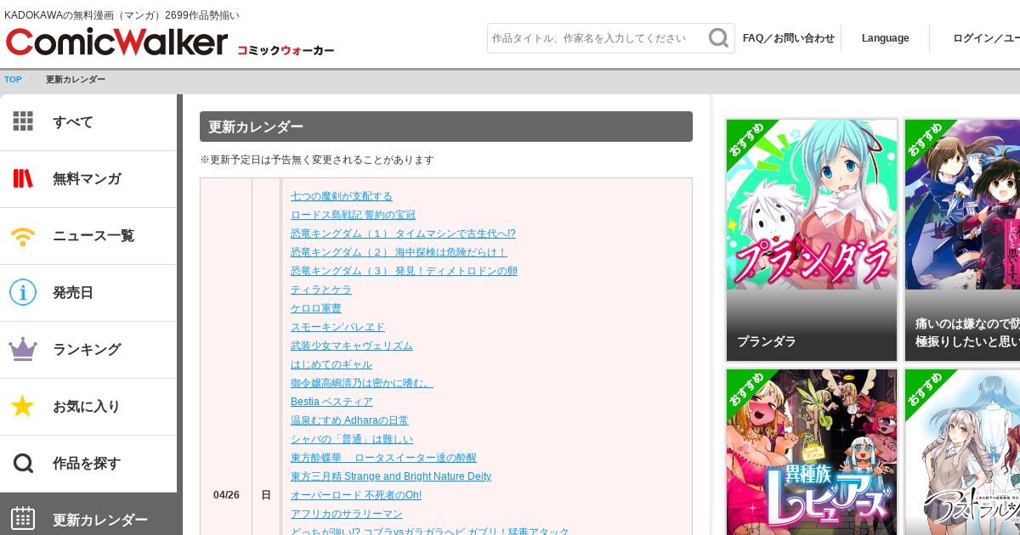
Task: Open 七つの魔剣が支配する link
Action: click(x=342, y=196)
